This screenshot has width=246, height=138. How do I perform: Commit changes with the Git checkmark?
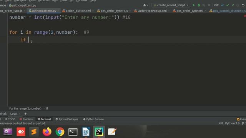tap(228, 5)
